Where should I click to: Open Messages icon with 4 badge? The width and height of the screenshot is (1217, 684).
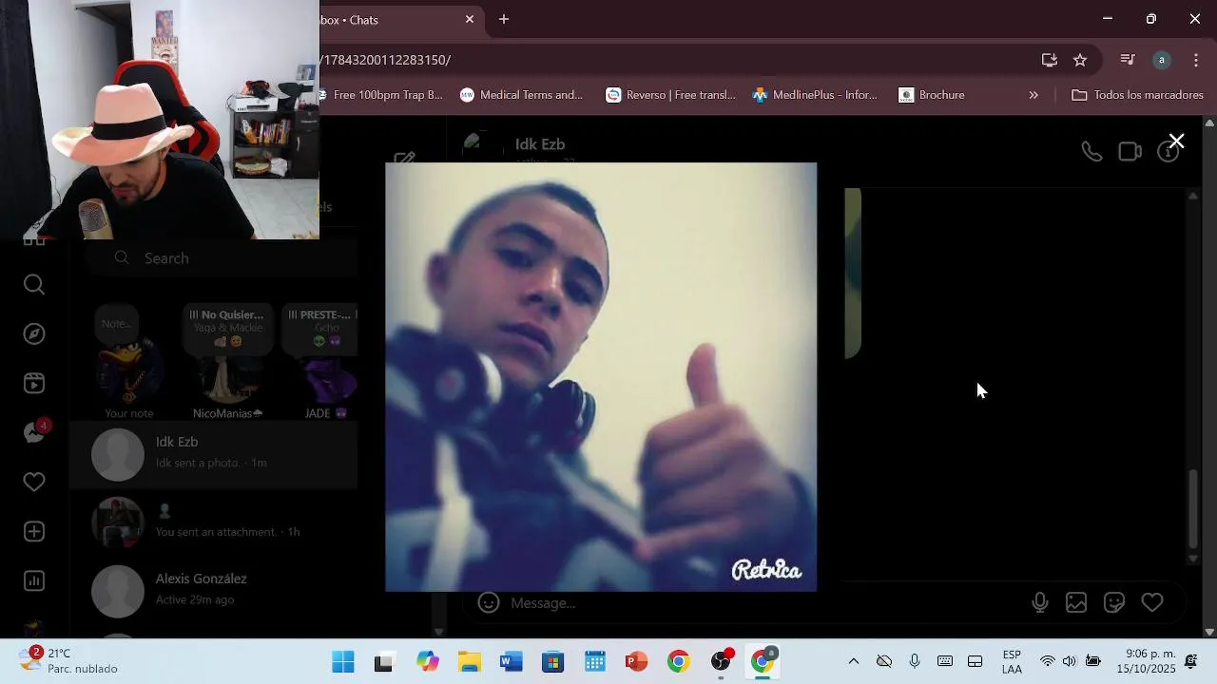35,432
